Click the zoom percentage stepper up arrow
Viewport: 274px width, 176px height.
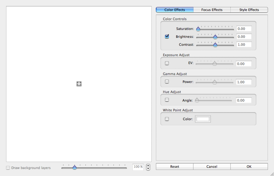tap(148, 165)
